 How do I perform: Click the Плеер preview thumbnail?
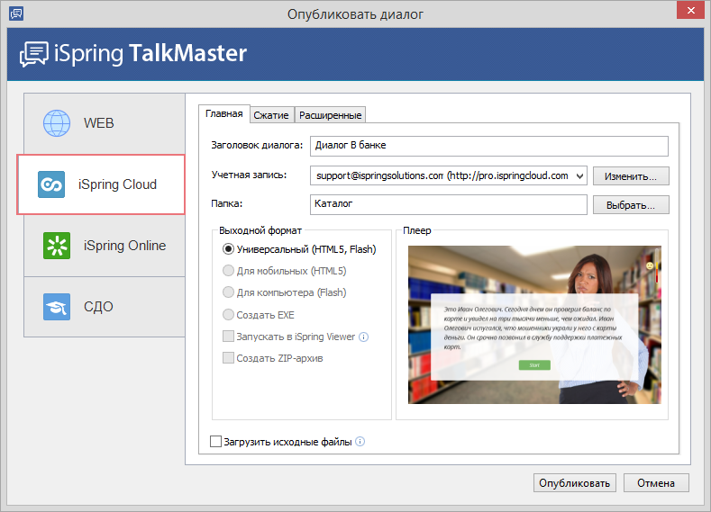[534, 325]
